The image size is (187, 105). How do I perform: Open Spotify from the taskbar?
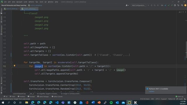111,102
